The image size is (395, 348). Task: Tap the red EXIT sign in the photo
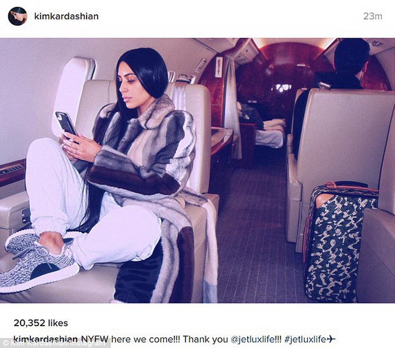(x=219, y=67)
